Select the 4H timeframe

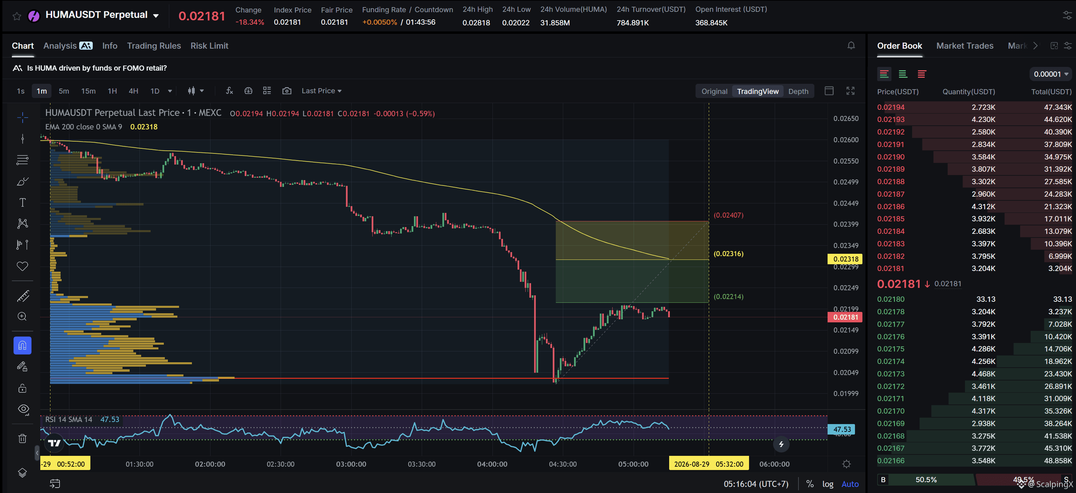[133, 91]
